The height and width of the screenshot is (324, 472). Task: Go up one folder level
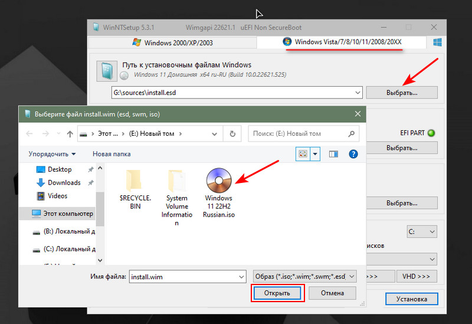click(70, 134)
